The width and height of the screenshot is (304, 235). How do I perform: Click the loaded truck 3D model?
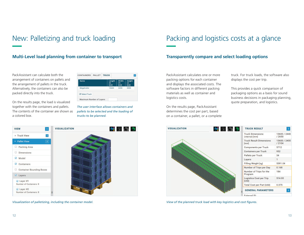click(x=203, y=166)
